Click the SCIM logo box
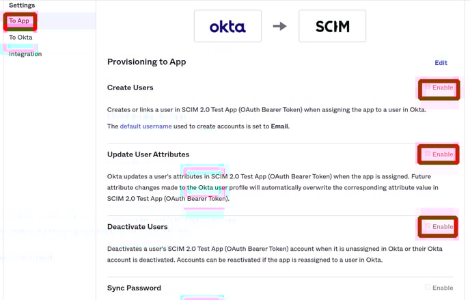470x300 pixels. pos(332,26)
